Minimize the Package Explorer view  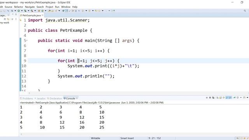point(12,14)
